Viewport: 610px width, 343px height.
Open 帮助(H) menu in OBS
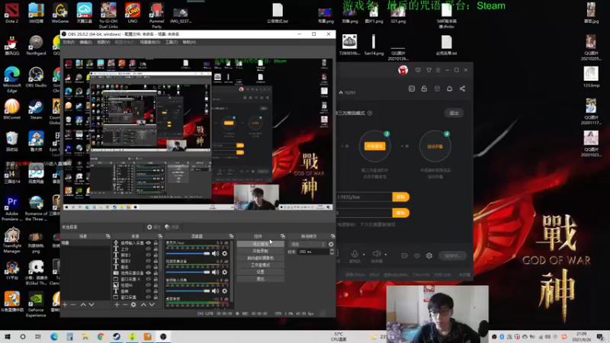[x=189, y=42]
